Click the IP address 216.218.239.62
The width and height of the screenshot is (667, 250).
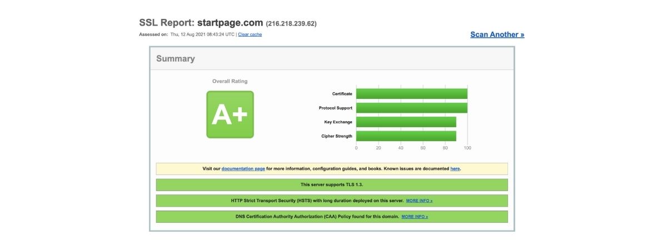[x=291, y=24]
